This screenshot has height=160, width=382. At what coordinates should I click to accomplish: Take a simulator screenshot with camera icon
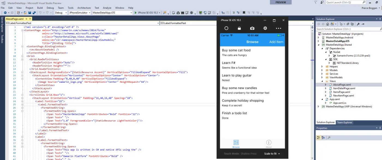(x=252, y=28)
